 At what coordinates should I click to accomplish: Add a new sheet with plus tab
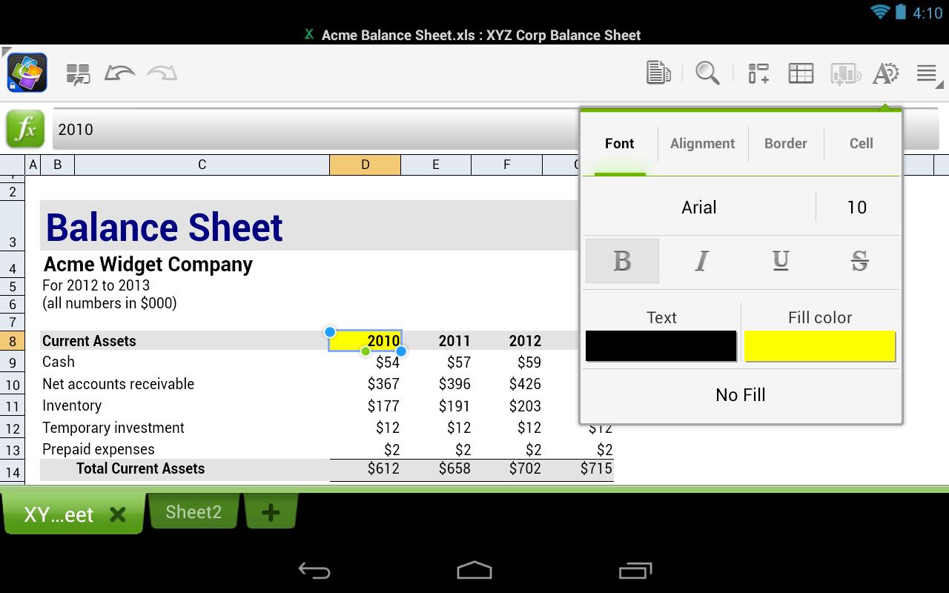271,512
